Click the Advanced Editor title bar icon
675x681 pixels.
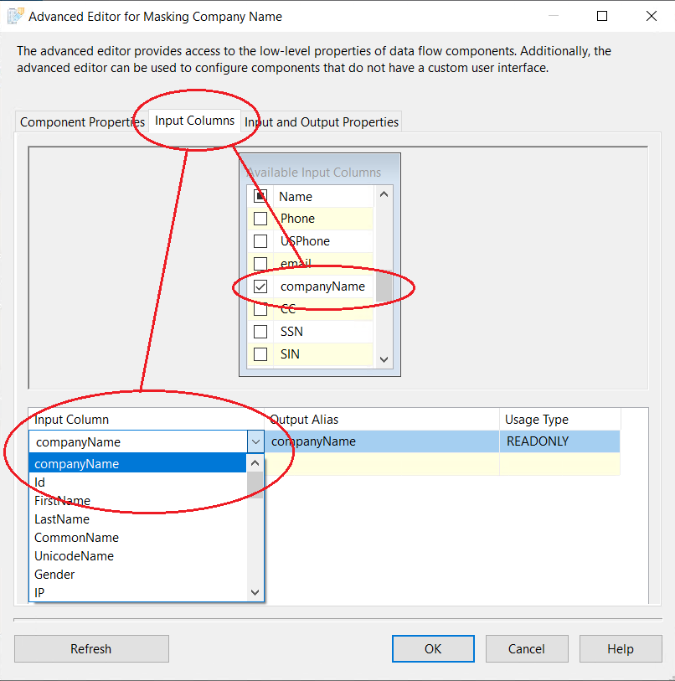(15, 16)
